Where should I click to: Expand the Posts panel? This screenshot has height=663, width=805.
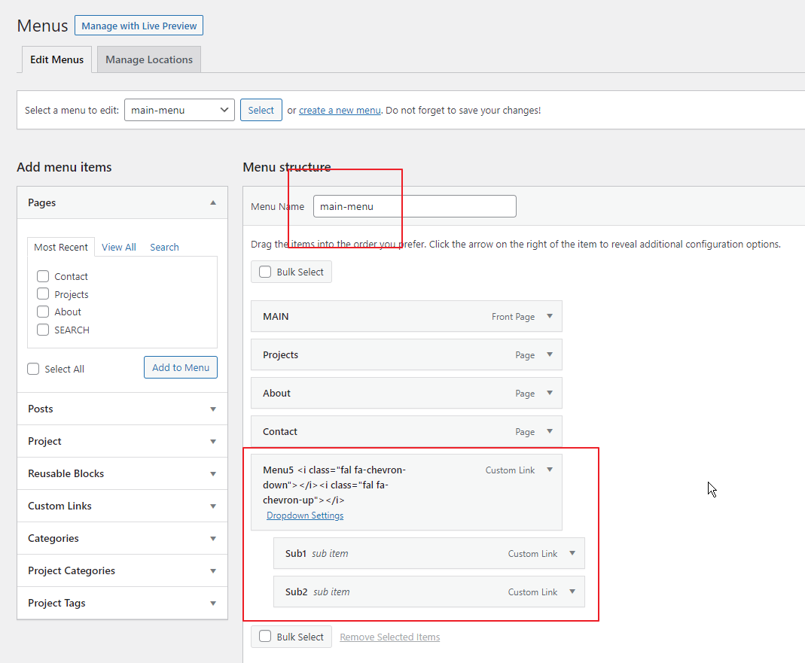122,409
